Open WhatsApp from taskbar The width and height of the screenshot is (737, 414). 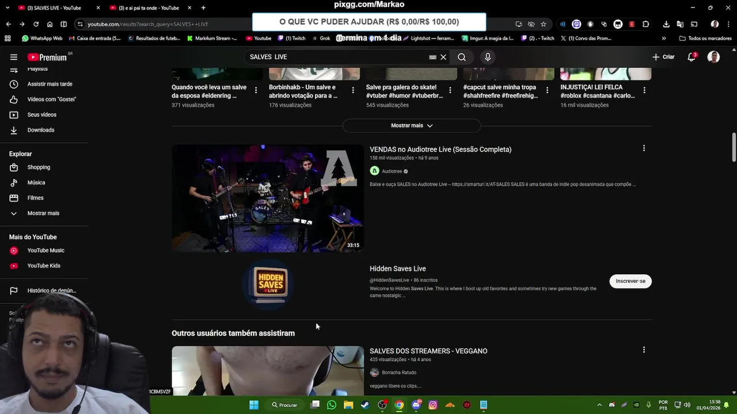332,405
